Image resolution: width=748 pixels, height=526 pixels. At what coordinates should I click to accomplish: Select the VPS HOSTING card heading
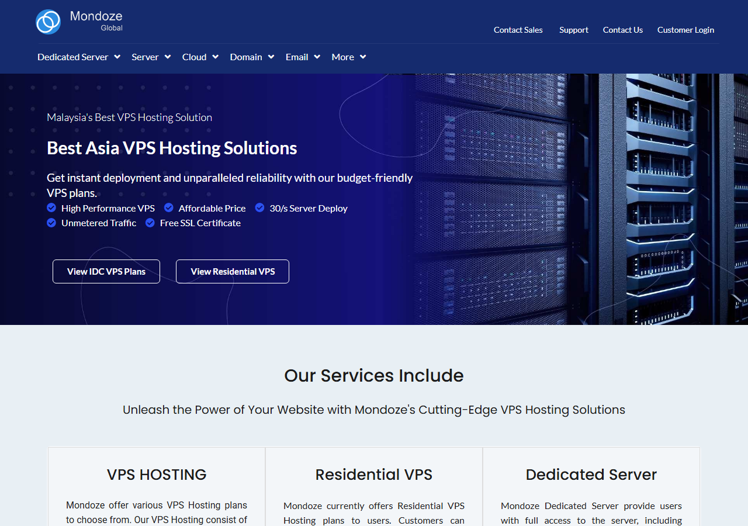point(157,475)
